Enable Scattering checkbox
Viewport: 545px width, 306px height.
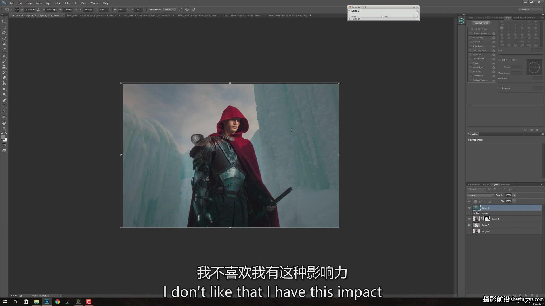pos(470,38)
